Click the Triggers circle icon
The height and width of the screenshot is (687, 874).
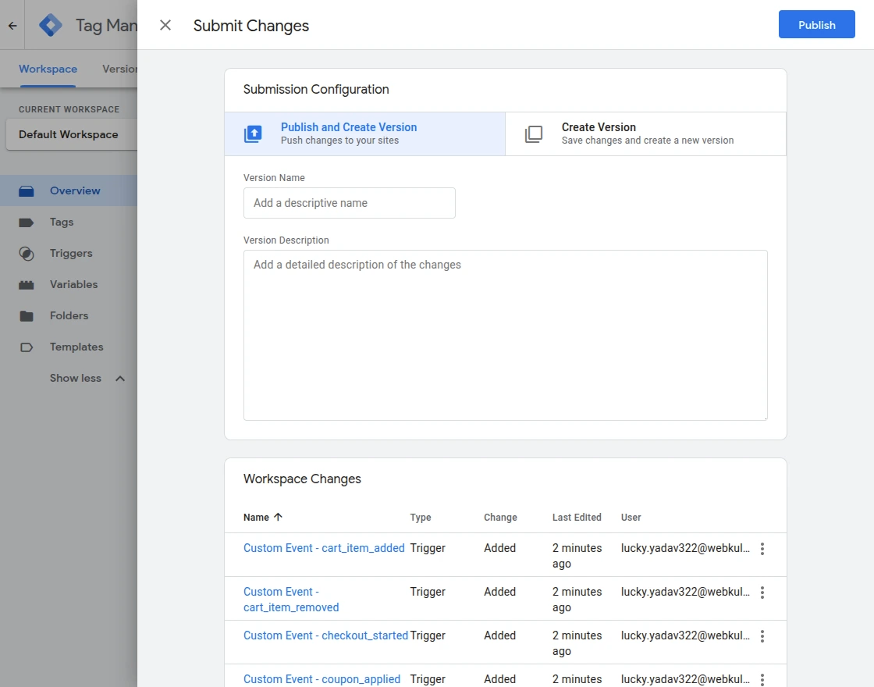tap(27, 254)
